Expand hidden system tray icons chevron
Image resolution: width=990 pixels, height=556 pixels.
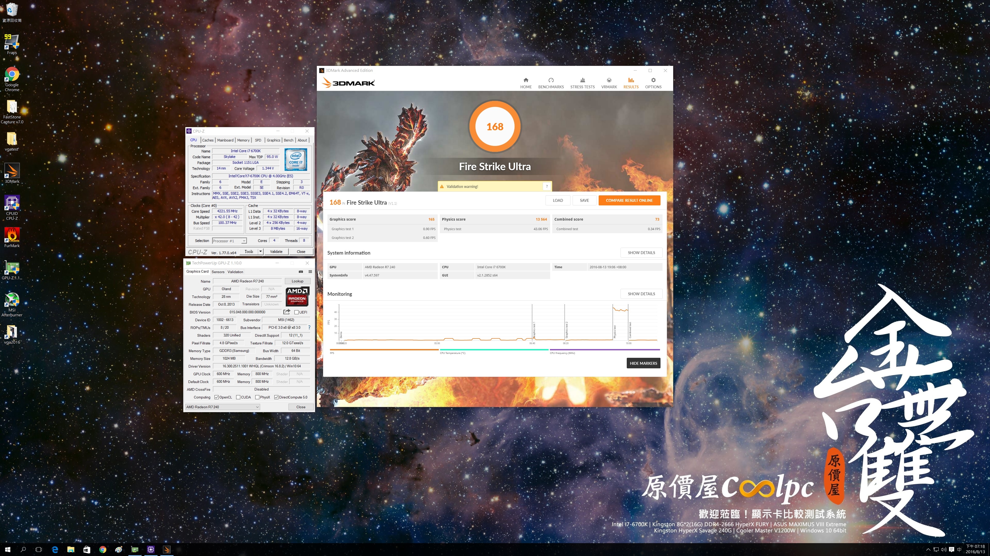(x=928, y=550)
